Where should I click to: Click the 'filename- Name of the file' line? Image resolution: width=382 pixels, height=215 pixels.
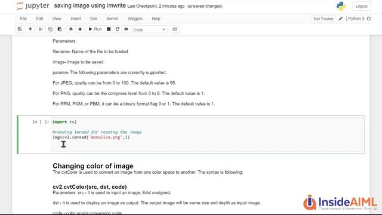[x=90, y=51]
